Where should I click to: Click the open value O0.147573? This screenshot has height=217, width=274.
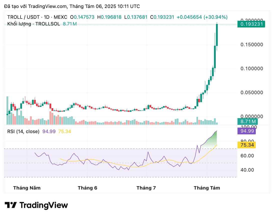point(82,17)
